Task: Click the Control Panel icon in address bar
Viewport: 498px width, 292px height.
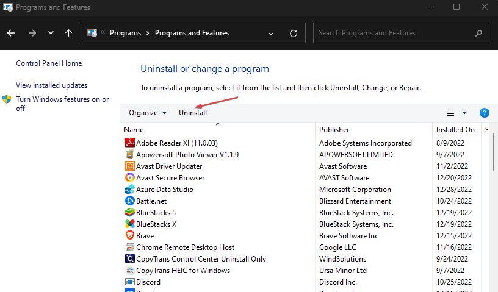Action: click(92, 33)
